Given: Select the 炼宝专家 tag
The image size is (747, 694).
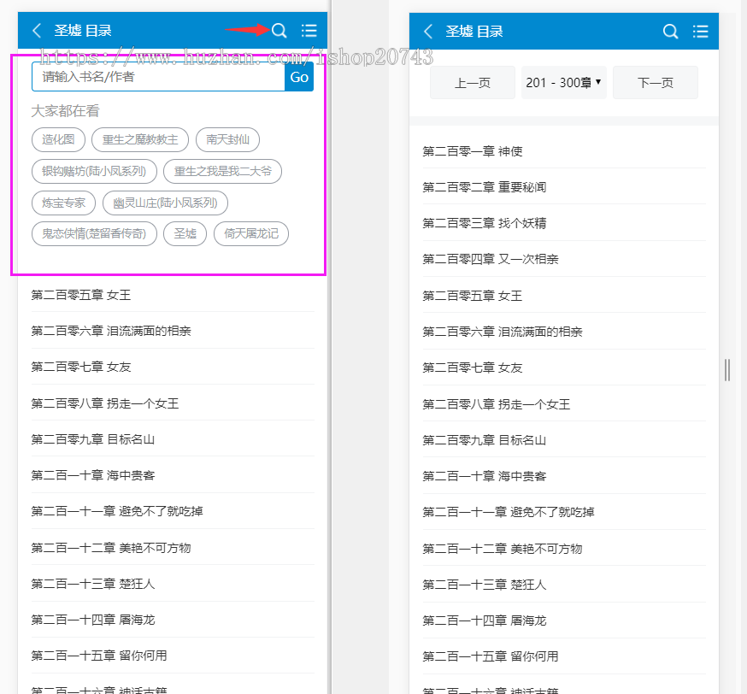Looking at the screenshot, I should click(x=63, y=203).
